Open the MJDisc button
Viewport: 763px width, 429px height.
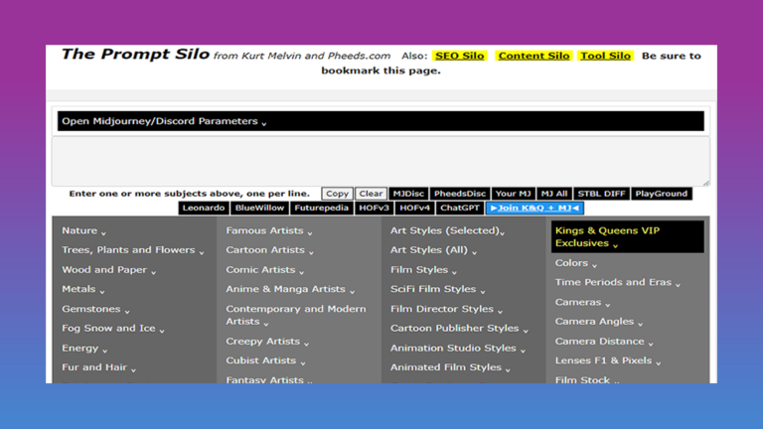point(408,194)
